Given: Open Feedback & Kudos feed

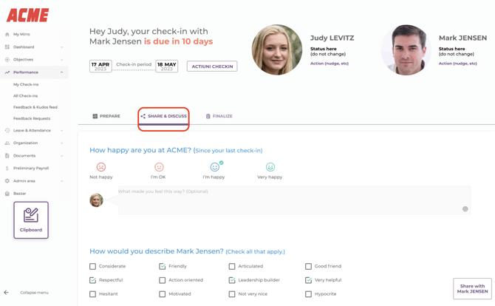Looking at the screenshot, I should (35, 107).
